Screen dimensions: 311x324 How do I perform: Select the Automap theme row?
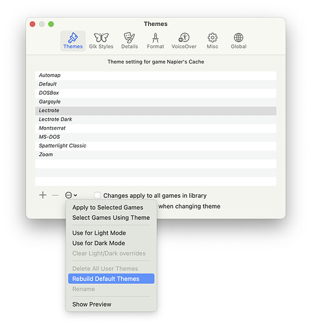click(x=155, y=75)
